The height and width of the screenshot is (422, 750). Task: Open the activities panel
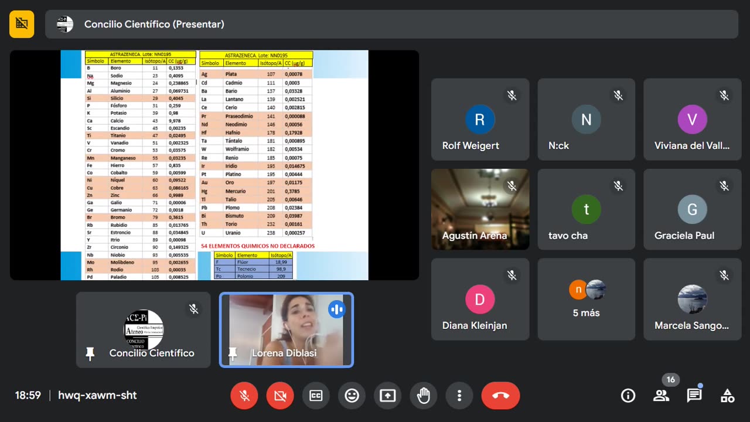727,396
